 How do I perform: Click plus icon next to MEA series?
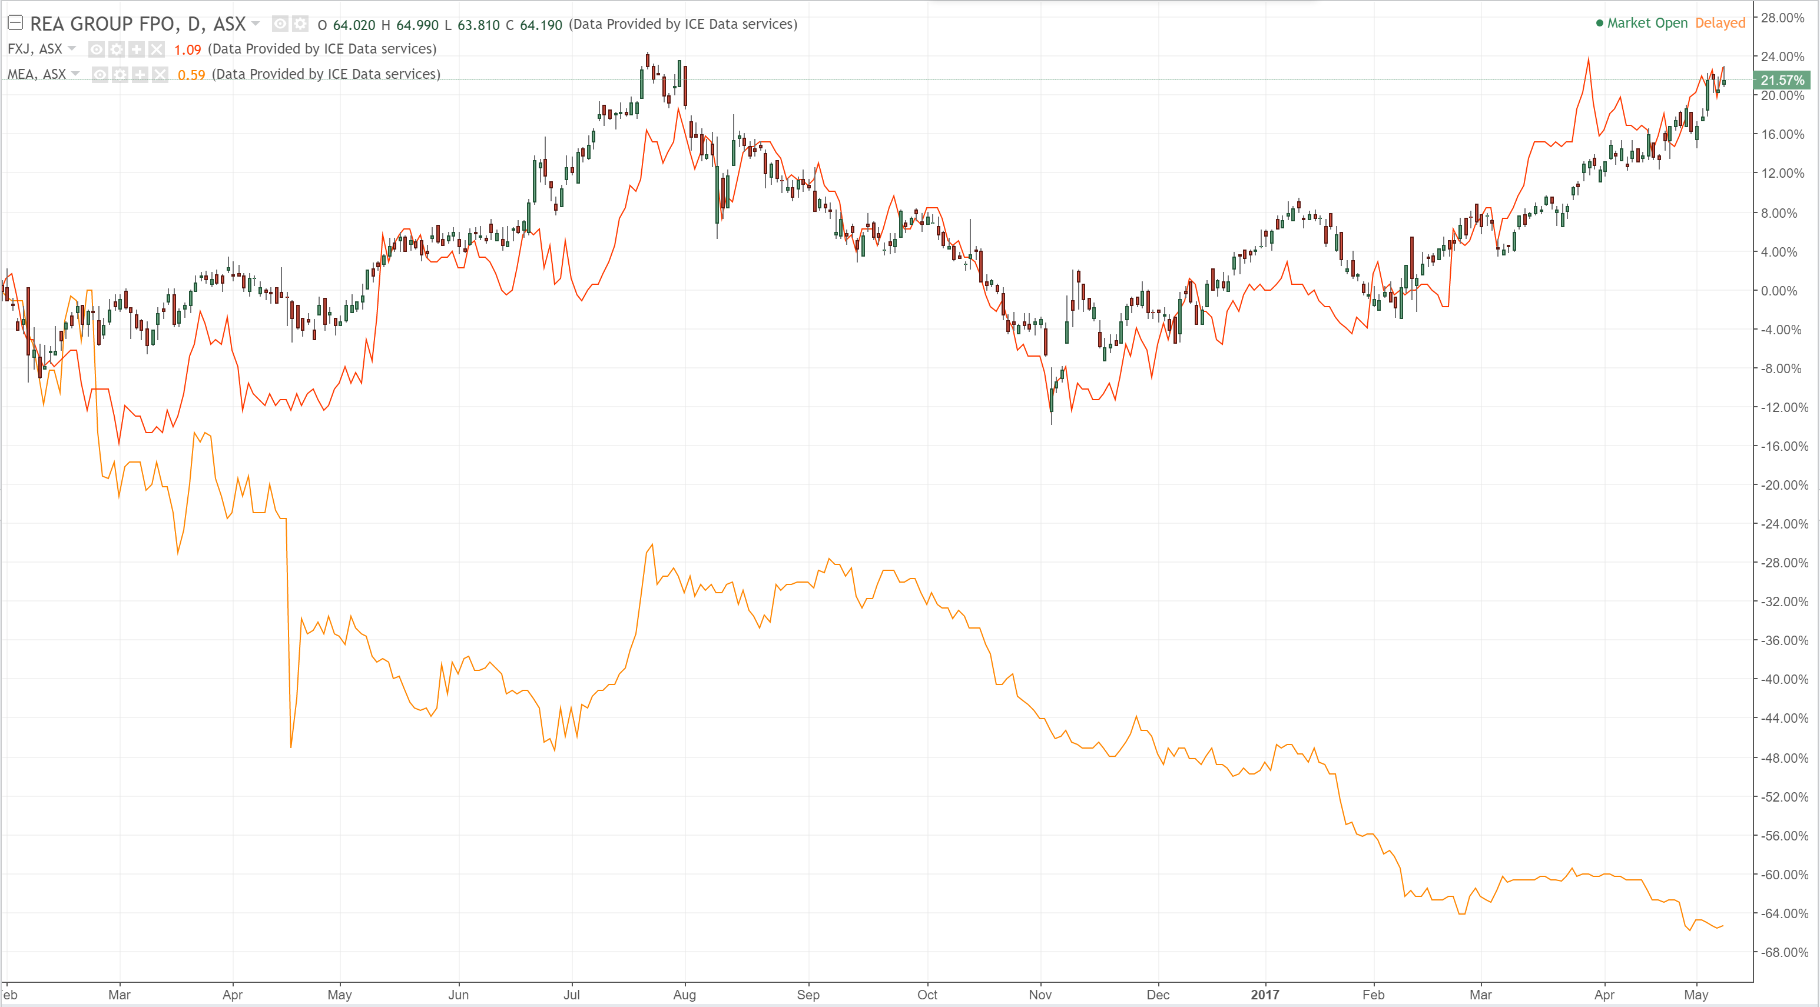140,75
